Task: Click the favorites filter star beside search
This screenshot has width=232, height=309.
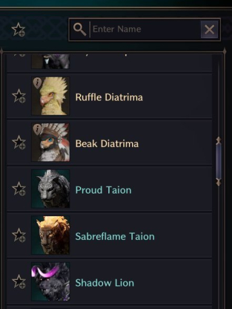Action: [19, 30]
